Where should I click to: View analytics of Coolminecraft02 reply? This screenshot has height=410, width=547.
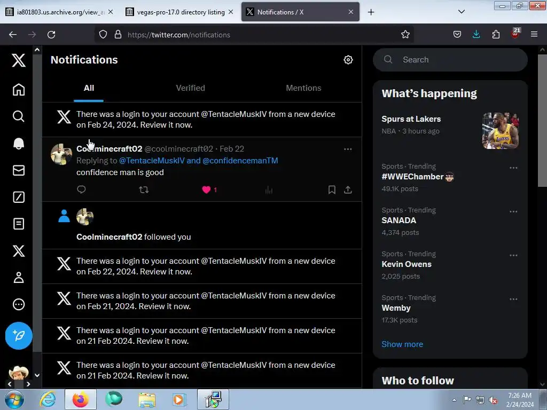[x=269, y=190]
